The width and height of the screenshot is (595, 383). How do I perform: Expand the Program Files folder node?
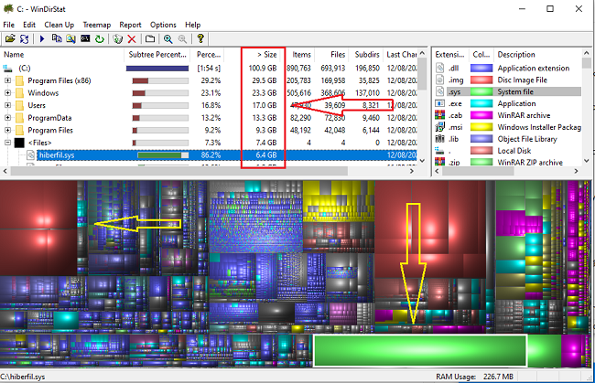click(x=7, y=130)
